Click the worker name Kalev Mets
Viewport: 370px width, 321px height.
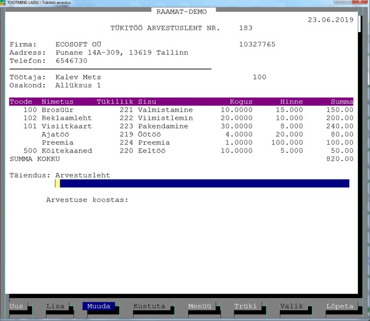pyautogui.click(x=78, y=77)
